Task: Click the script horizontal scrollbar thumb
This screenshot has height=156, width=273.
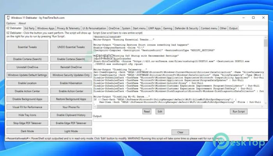Action: (x=149, y=106)
